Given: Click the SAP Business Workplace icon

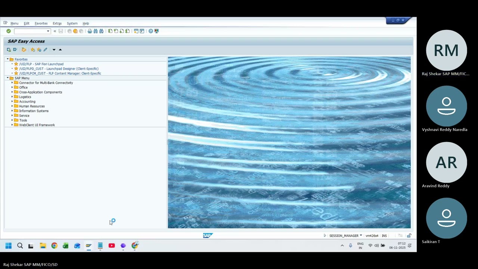Looking at the screenshot, I should point(24,50).
